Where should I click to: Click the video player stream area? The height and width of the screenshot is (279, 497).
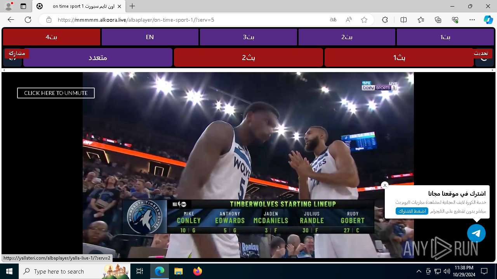248,165
